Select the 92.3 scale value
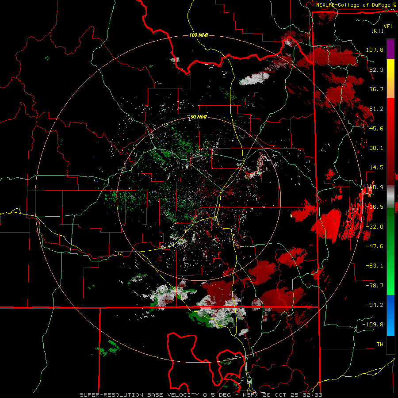This screenshot has height=398, width=398. pos(376,69)
